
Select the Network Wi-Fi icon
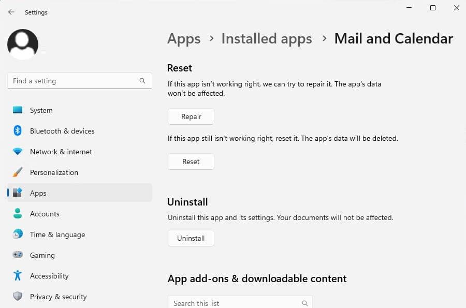[18, 152]
